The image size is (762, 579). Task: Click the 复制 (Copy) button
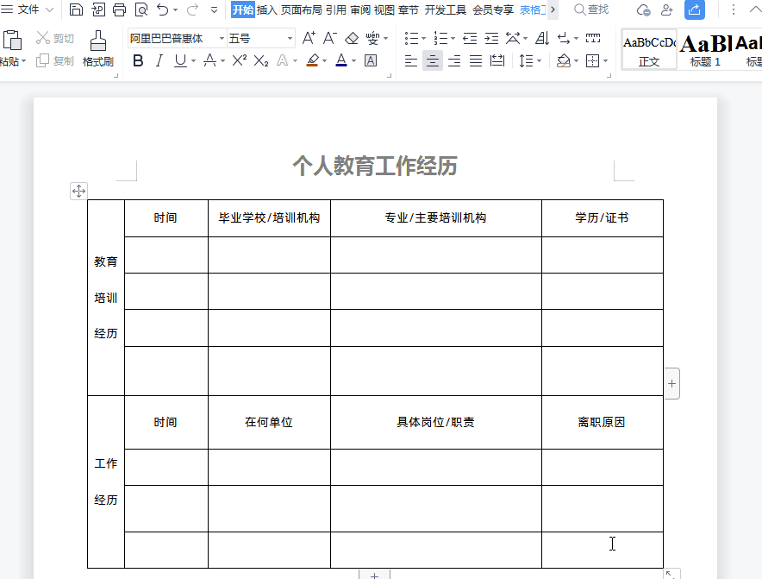55,60
